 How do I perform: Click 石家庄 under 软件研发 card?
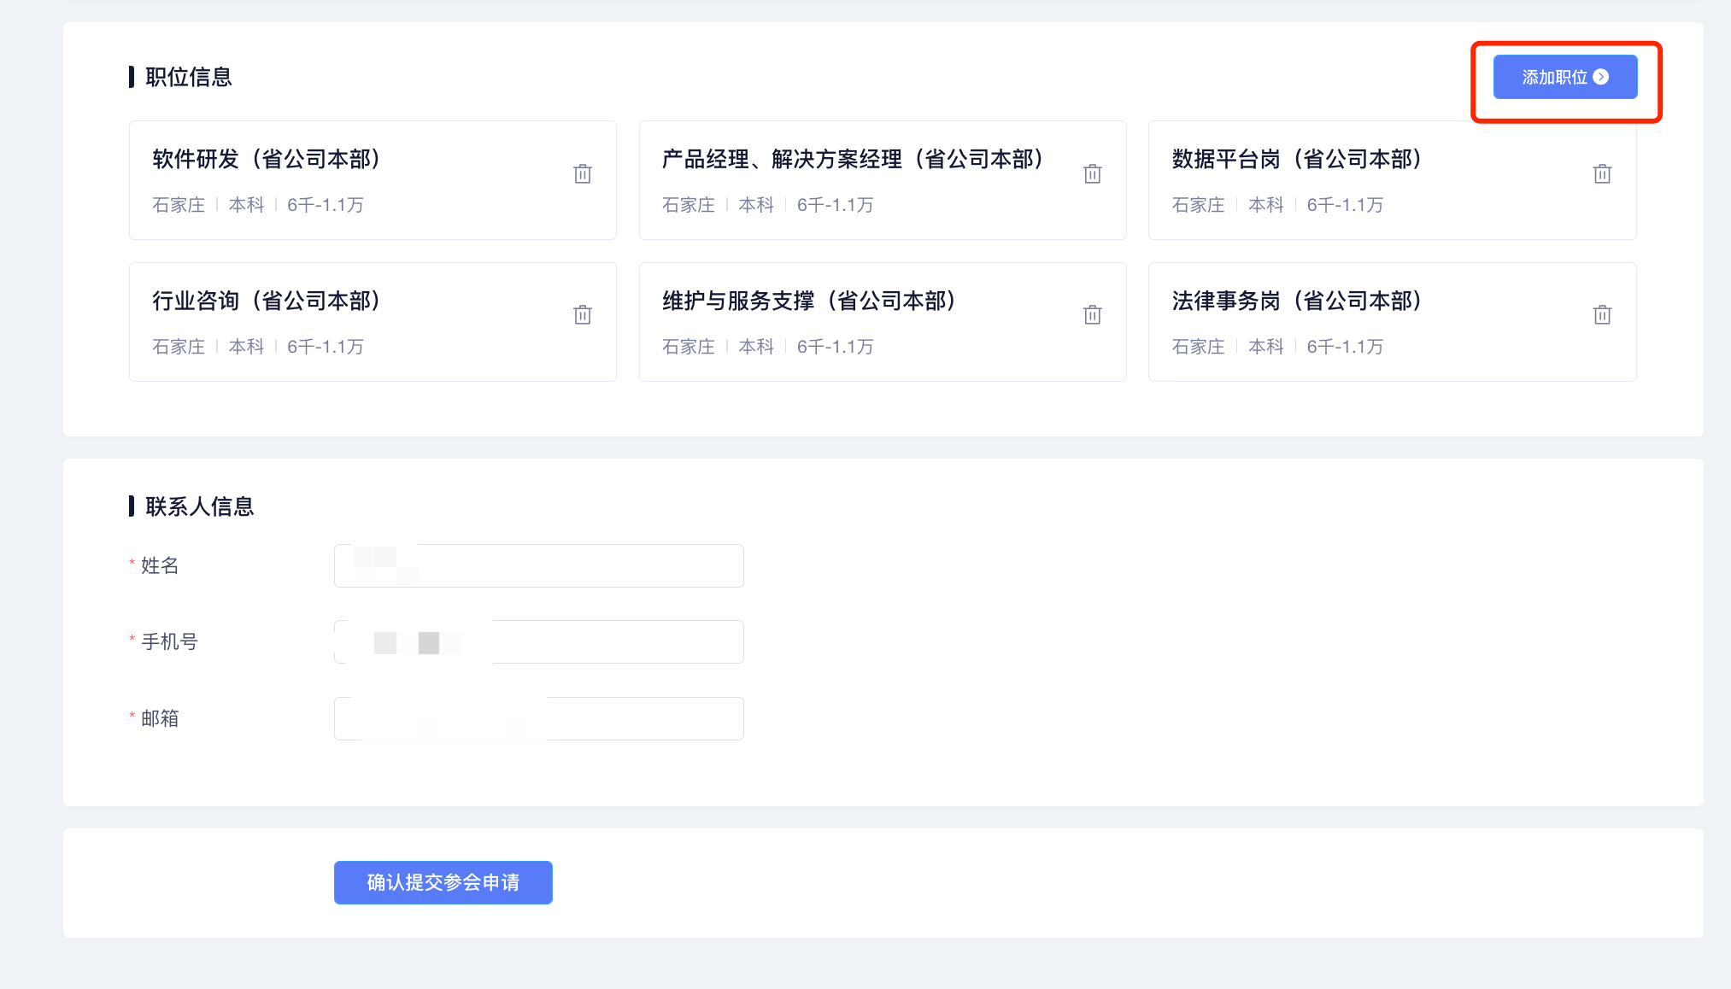pos(179,205)
